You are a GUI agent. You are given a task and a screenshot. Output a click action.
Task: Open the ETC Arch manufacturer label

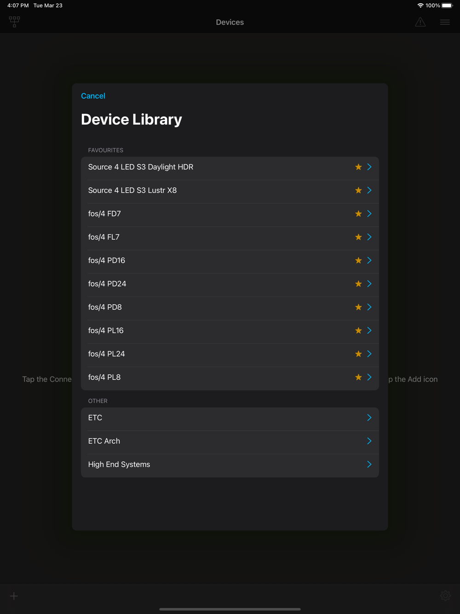(104, 441)
